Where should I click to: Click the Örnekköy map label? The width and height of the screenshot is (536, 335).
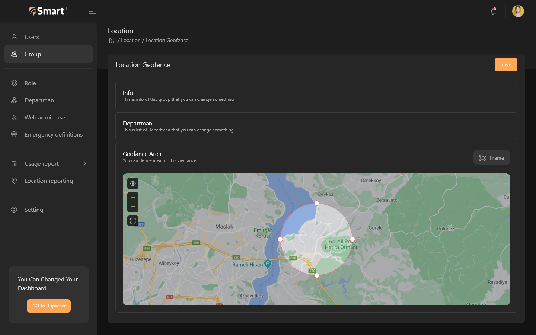pyautogui.click(x=371, y=181)
